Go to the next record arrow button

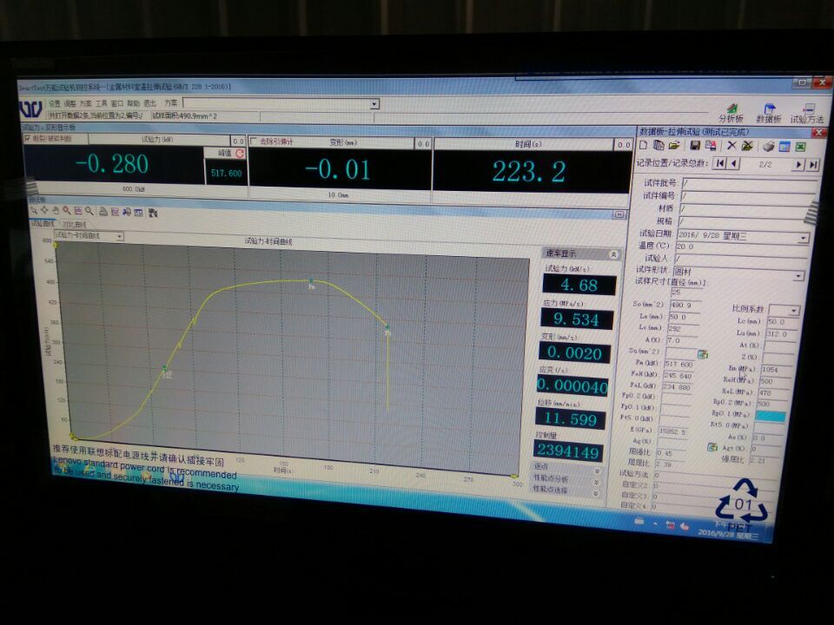798,164
